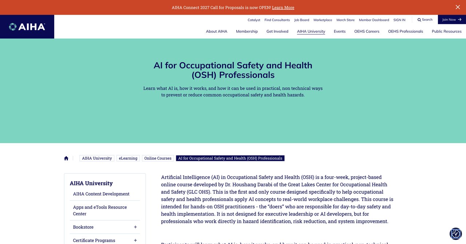This screenshot has height=244, width=466.
Task: Open the Job Board link
Action: (x=302, y=20)
